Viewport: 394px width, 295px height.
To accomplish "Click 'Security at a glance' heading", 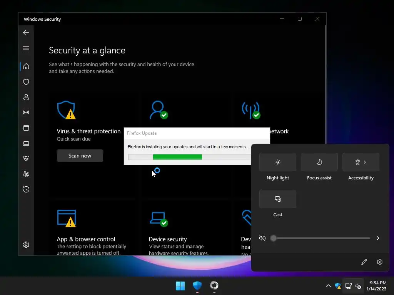I will (x=87, y=50).
